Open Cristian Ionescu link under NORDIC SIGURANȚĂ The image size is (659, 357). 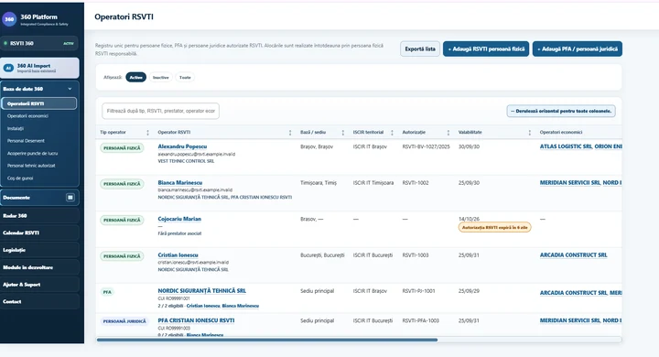coord(203,306)
